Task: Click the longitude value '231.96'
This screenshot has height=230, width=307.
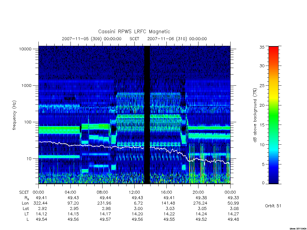Action: pos(104,203)
